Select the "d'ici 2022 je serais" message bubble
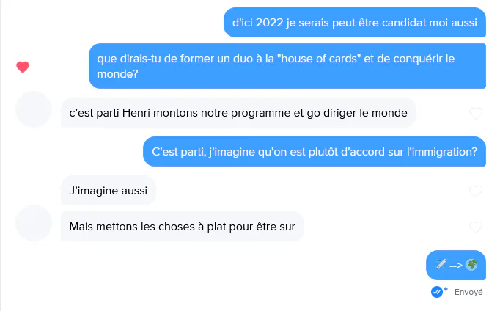This screenshot has width=500, height=311. pyautogui.click(x=355, y=22)
